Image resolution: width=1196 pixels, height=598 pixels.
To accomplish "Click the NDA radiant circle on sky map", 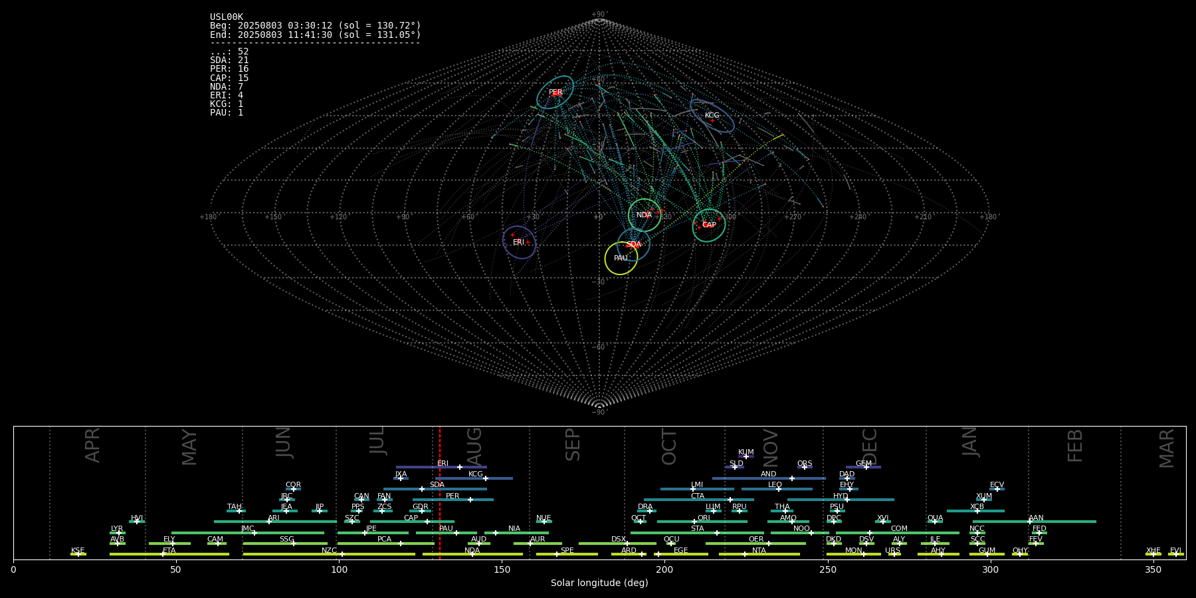I will click(x=645, y=215).
